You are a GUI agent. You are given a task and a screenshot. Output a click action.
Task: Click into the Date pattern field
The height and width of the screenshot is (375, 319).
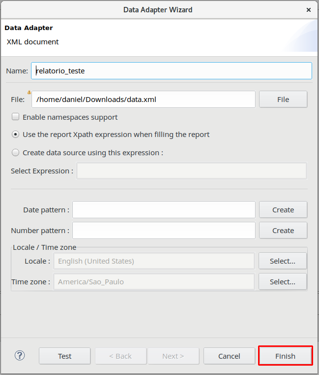pos(164,209)
